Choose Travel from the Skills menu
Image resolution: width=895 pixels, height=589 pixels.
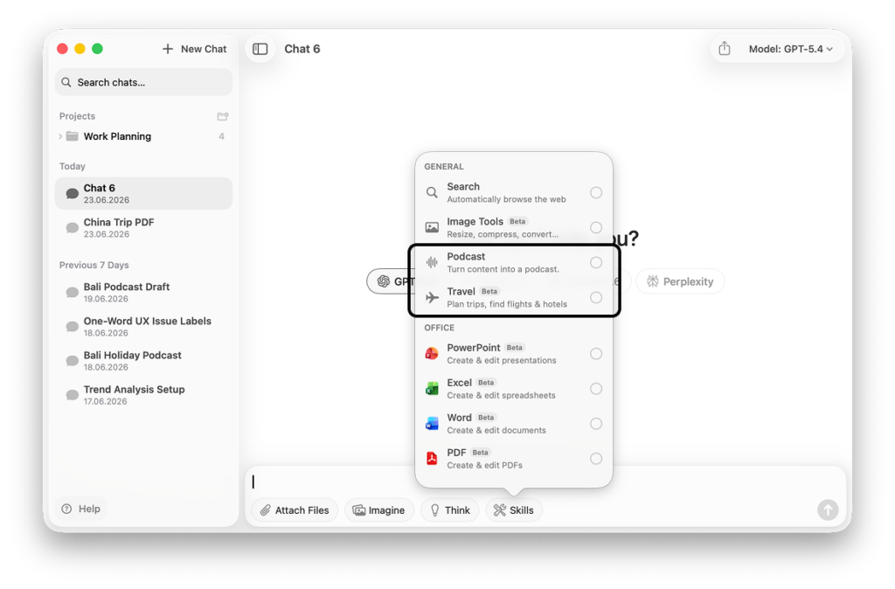point(514,297)
